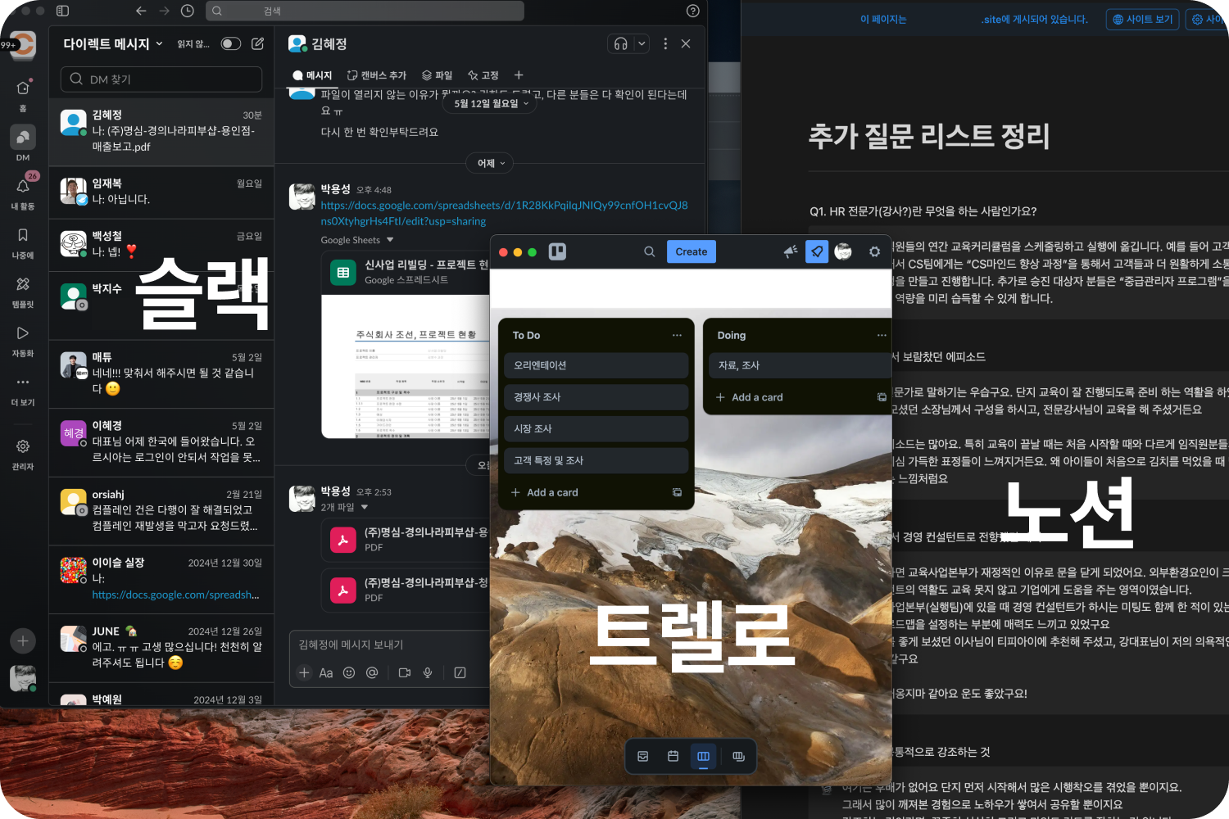
Task: Focus the DM 찾기 search field
Action: 161,79
